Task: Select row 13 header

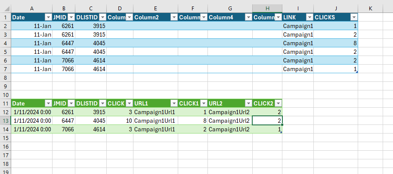Action: tap(6, 121)
